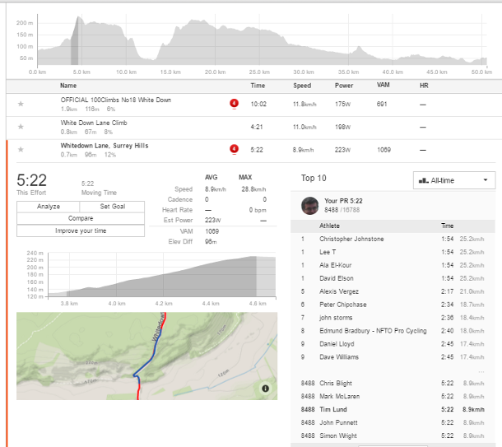Star the OFFICIAL 100Climbs No18 White Down segment

click(21, 105)
